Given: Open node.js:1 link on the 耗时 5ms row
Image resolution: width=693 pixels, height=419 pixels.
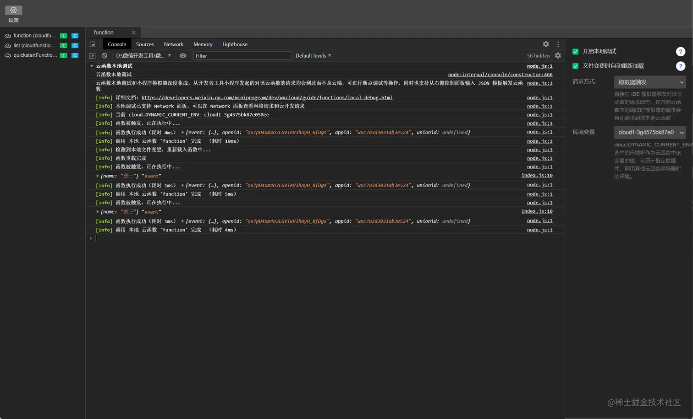Looking at the screenshot, I should pos(539,194).
